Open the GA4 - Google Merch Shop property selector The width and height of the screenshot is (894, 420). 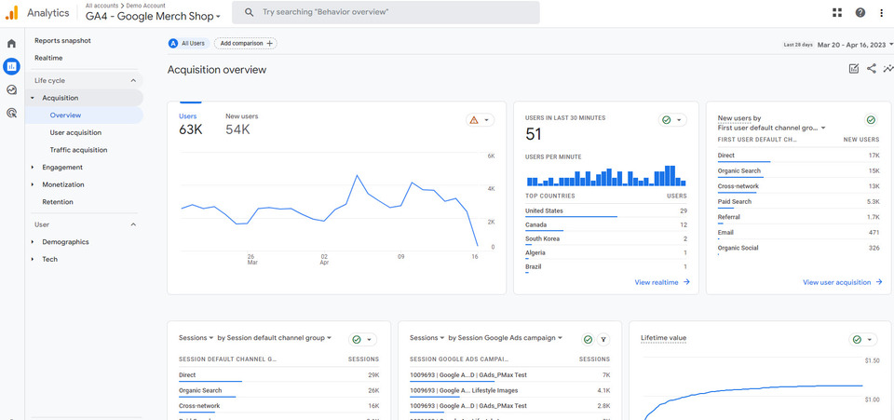point(153,17)
